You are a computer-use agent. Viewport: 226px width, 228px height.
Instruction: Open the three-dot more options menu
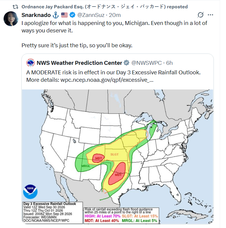tap(210, 15)
